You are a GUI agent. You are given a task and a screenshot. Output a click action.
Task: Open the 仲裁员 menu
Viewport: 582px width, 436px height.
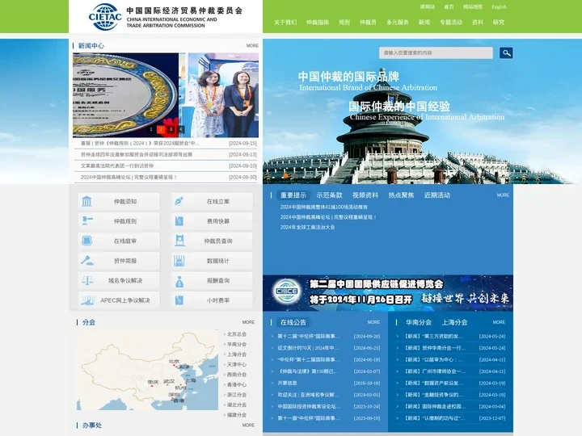click(368, 23)
